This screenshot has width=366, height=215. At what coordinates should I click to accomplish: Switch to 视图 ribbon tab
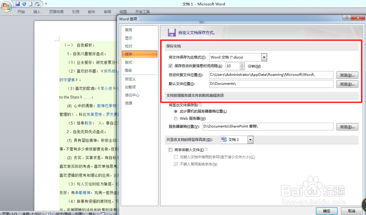click(x=123, y=12)
